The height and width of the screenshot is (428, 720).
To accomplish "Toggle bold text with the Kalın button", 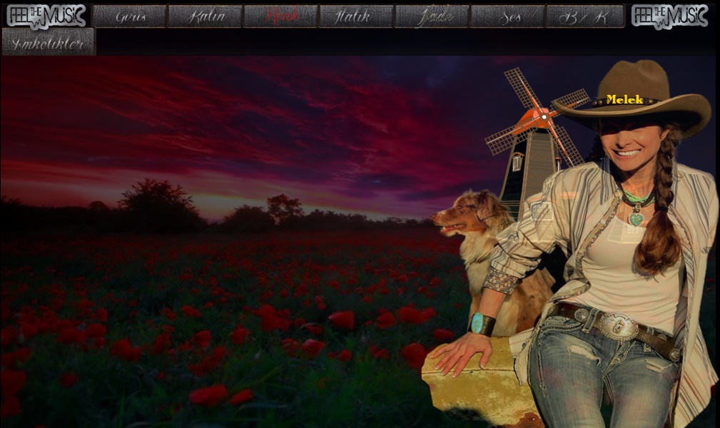I will click(206, 16).
